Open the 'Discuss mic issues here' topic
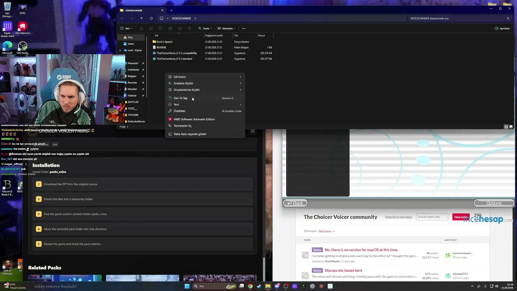517x291 pixels. coord(343,270)
